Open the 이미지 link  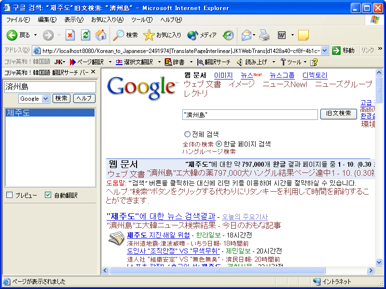click(x=223, y=75)
